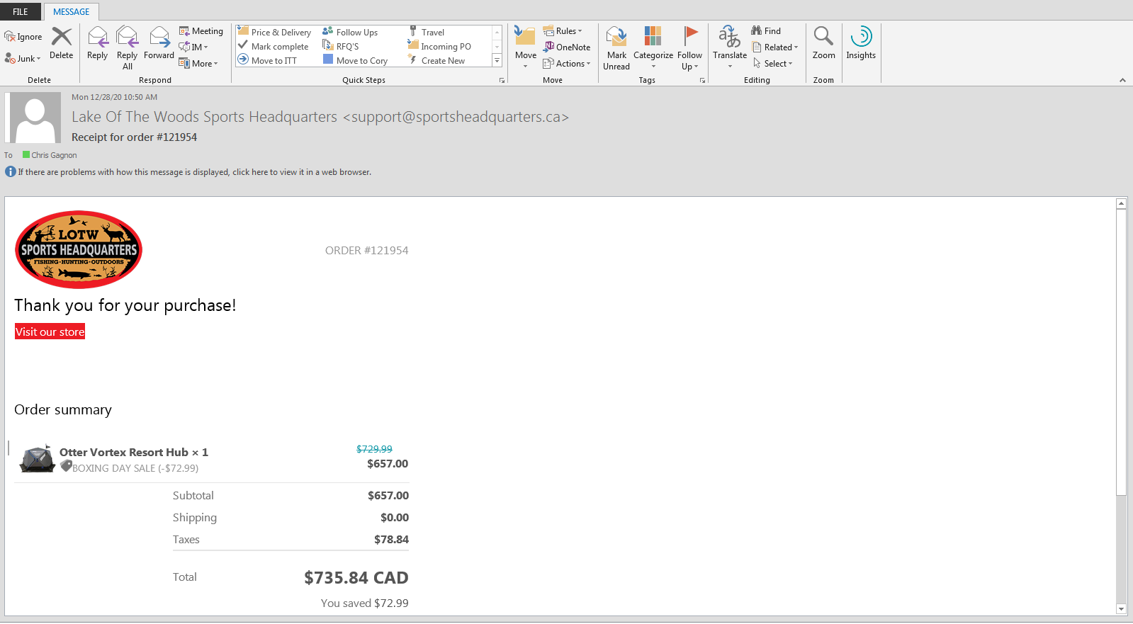Viewport: 1133px width, 624px height.
Task: Click the Thank you for your purchase heading
Action: coord(125,305)
